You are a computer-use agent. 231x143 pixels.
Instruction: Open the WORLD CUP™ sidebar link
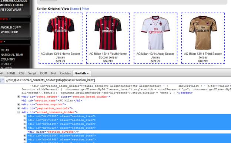[11, 27]
